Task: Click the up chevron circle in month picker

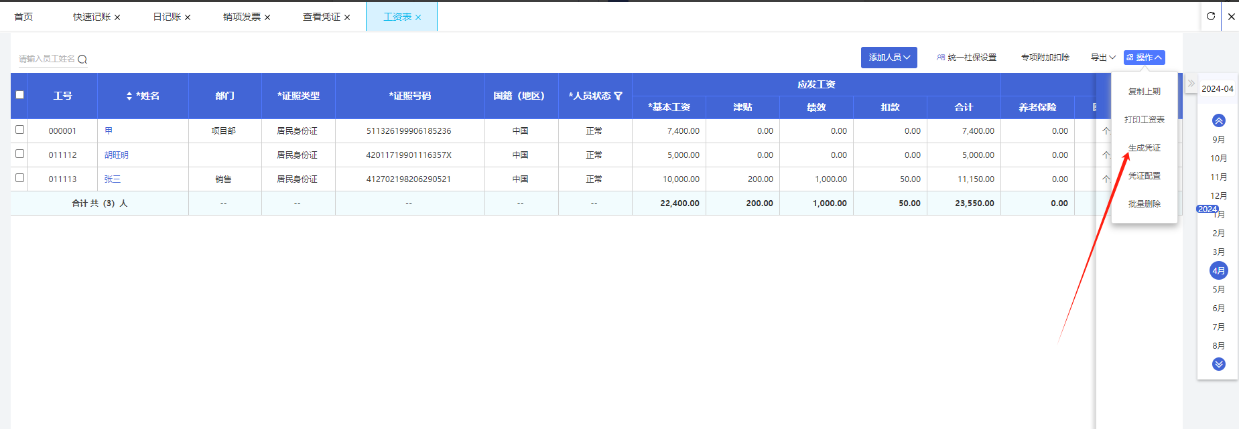Action: 1219,120
